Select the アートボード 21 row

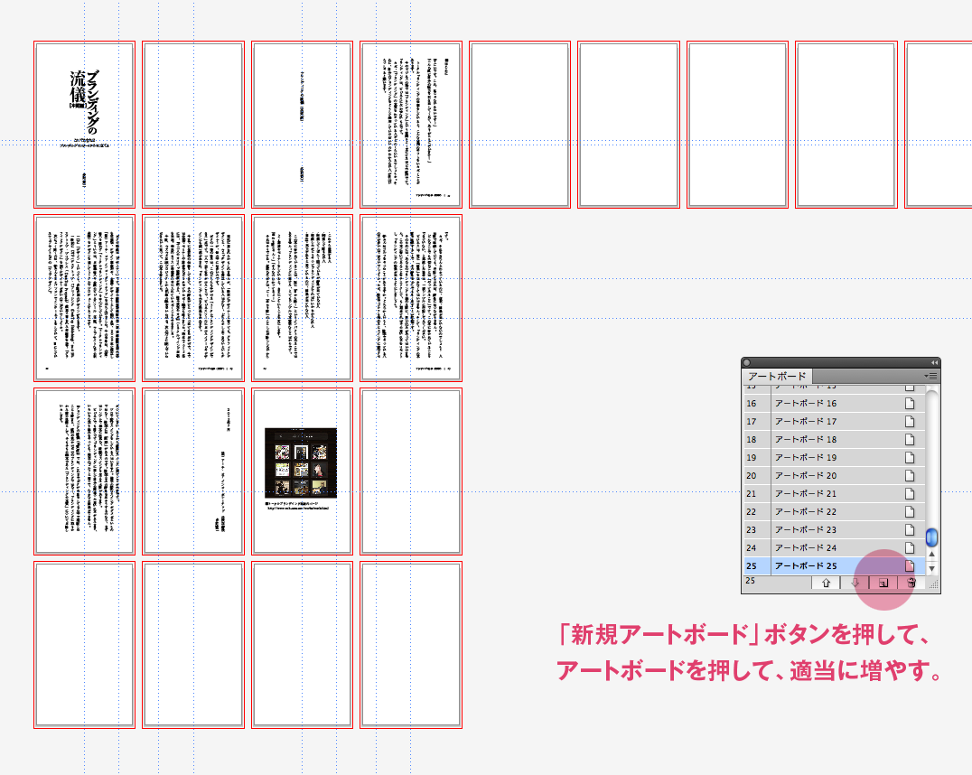pos(835,493)
